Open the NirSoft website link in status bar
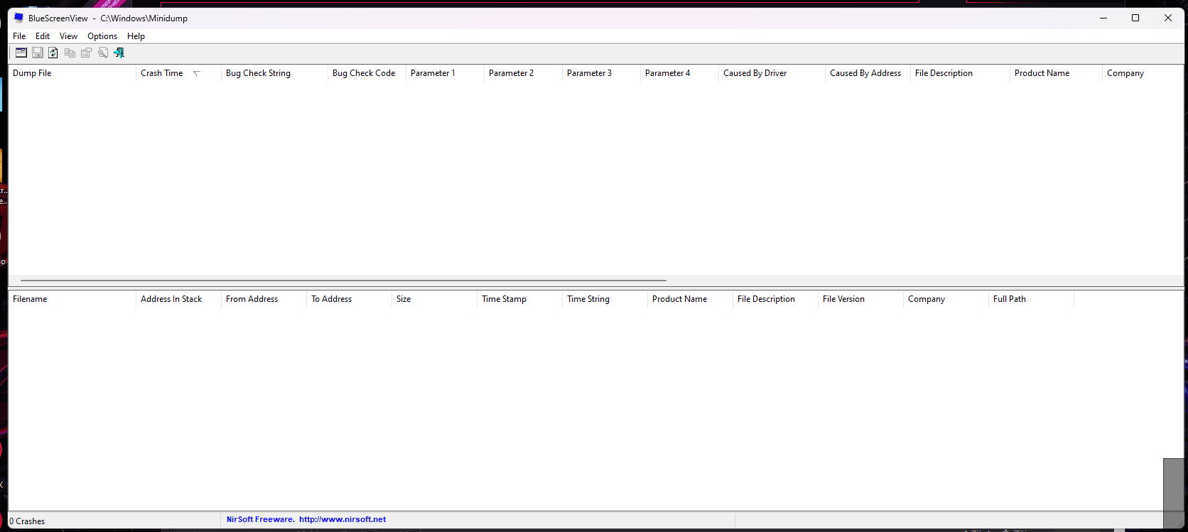The image size is (1188, 532). tap(342, 519)
